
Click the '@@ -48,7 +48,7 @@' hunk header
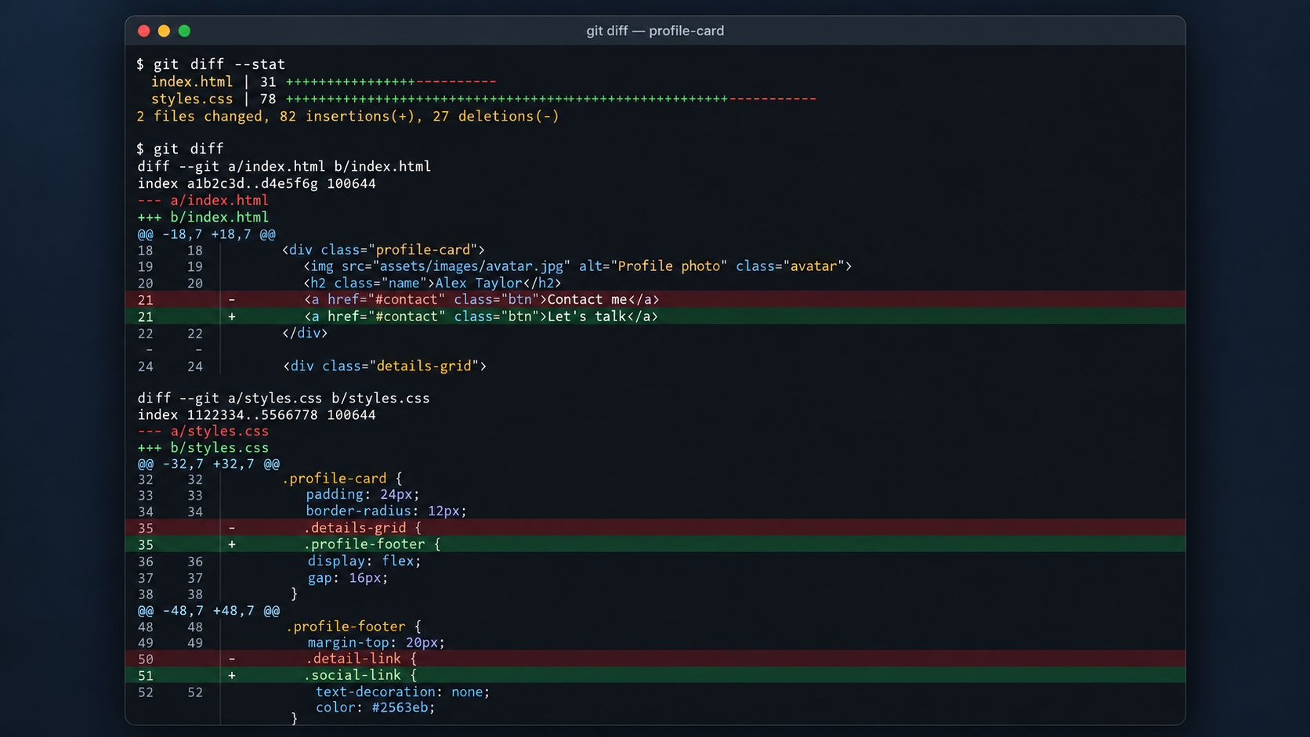208,610
